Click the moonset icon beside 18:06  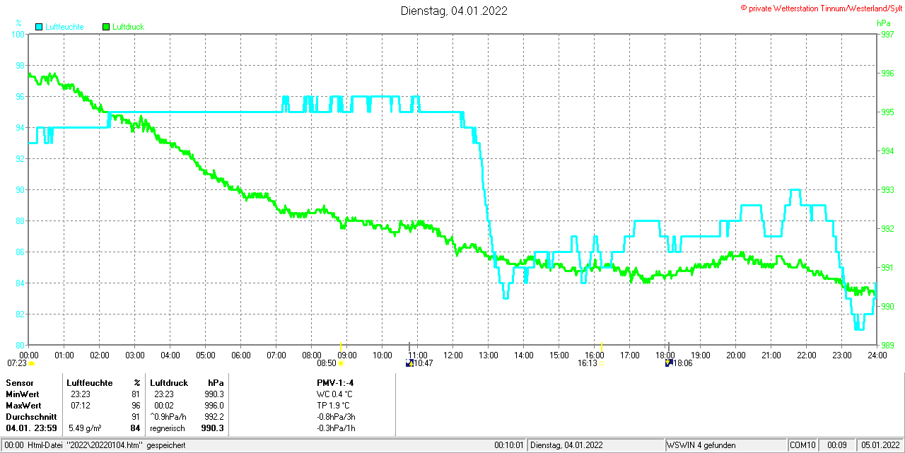(669, 363)
